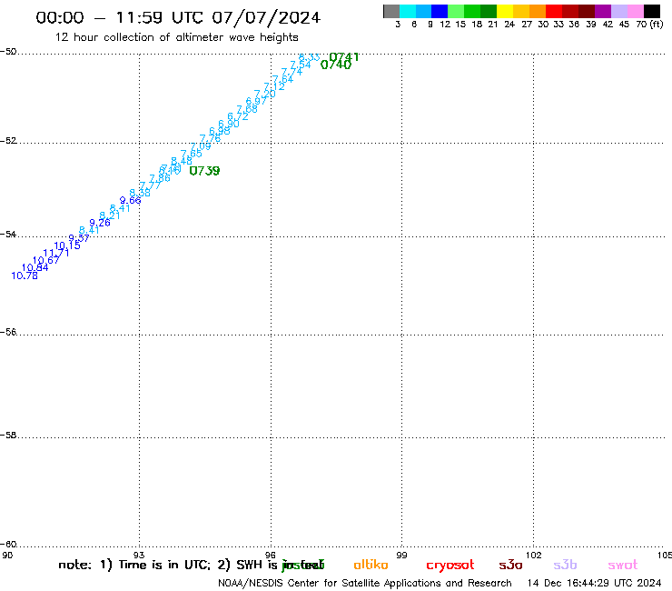Pick the cyan swatch in the color legend

coord(408,11)
